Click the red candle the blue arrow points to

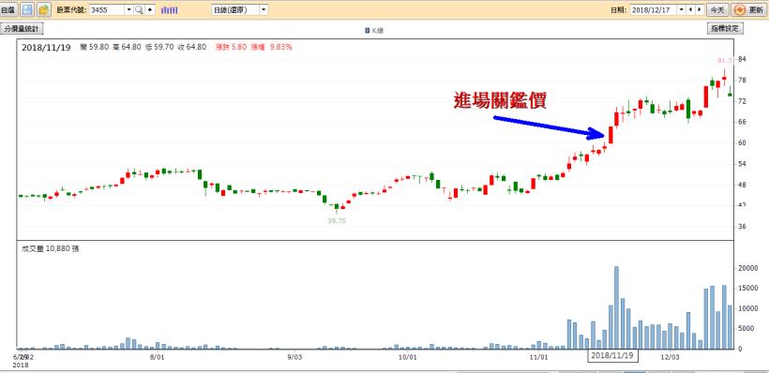tap(611, 135)
